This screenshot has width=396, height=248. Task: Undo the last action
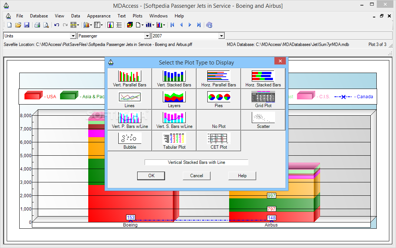(57, 25)
